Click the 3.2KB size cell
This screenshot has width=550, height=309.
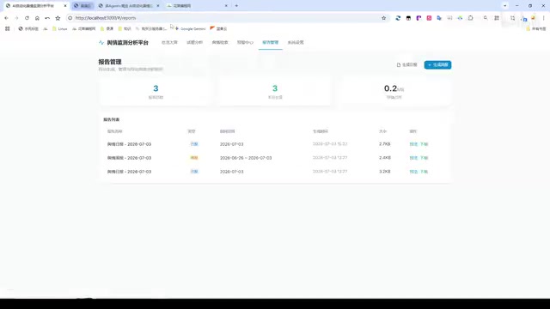pos(385,172)
